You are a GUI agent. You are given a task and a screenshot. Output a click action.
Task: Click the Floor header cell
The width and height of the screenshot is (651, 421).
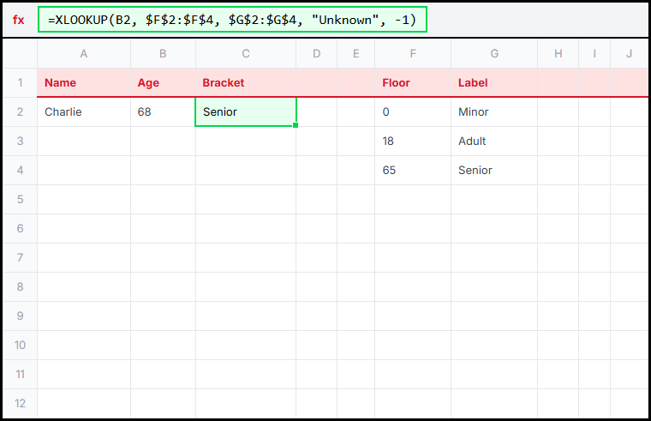click(x=413, y=83)
